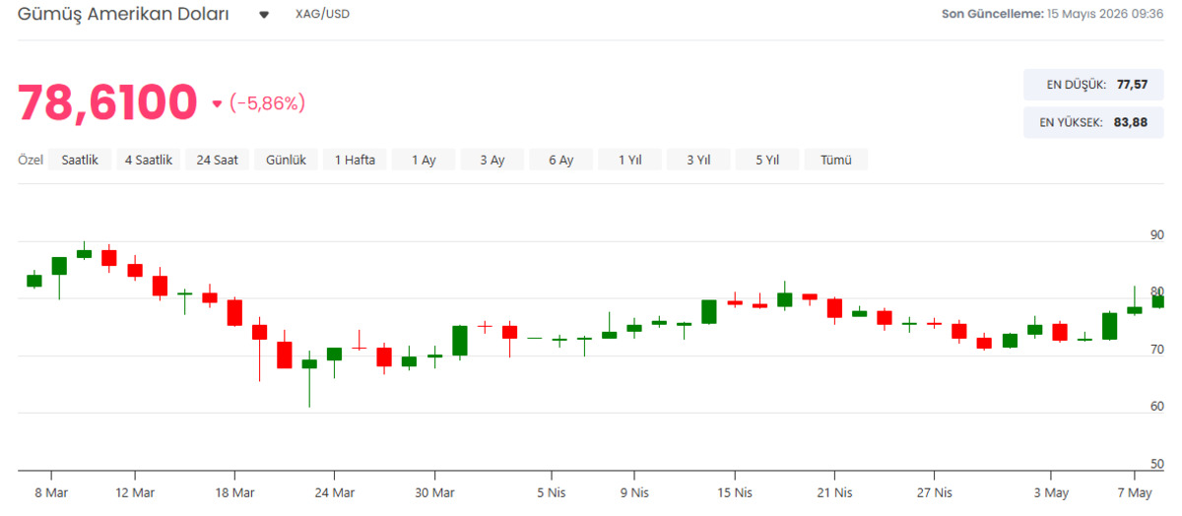Click the red down-triangle change indicator
Screen dimensions: 1182x516
217,103
